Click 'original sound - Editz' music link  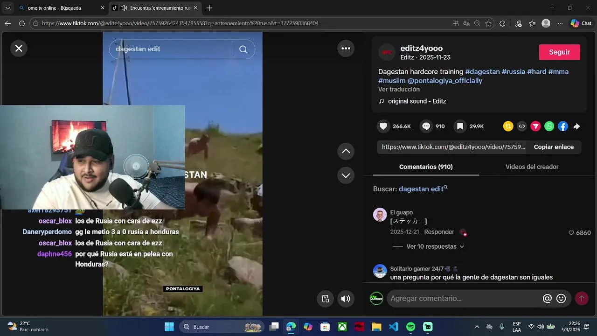coord(417,101)
